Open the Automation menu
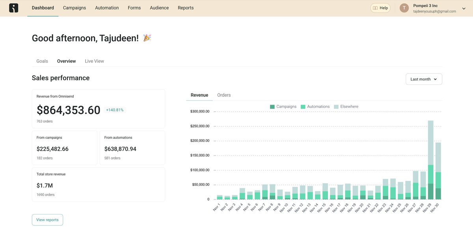This screenshot has height=234, width=473. pyautogui.click(x=107, y=8)
